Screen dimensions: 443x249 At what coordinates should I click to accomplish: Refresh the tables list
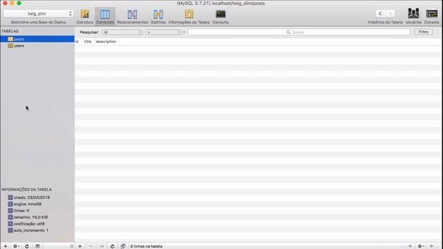pyautogui.click(x=27, y=246)
